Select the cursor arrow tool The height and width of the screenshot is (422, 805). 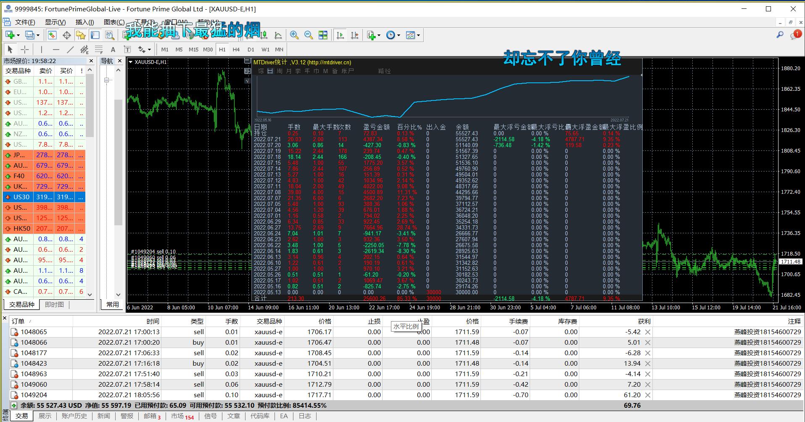[x=10, y=49]
